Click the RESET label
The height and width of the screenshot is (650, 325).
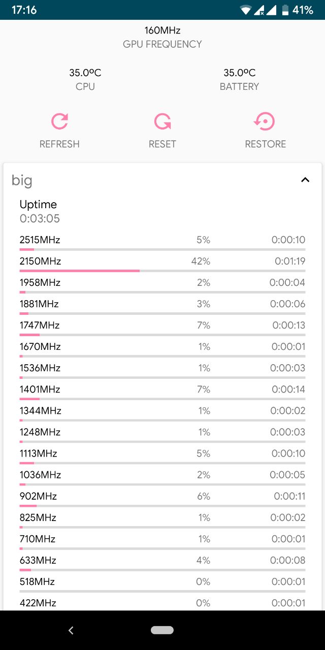tap(162, 144)
